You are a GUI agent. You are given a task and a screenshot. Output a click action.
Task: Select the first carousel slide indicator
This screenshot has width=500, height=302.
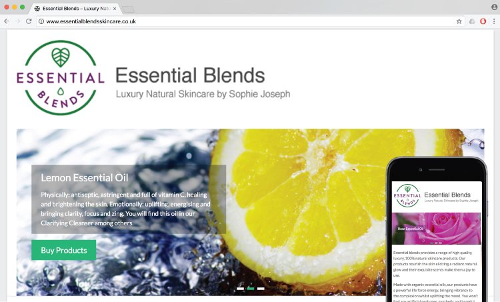[x=241, y=289]
